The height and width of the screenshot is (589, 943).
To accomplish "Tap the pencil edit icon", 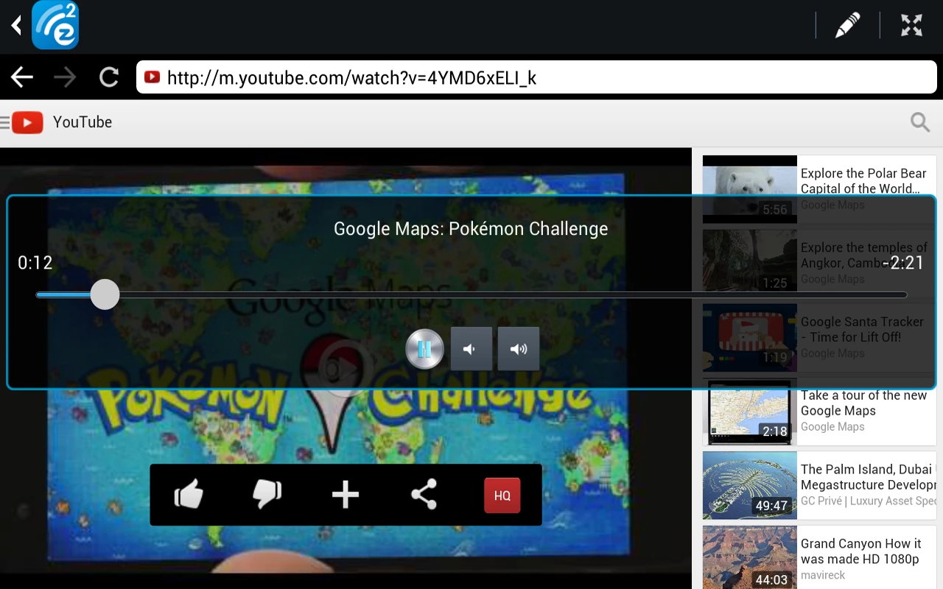I will pyautogui.click(x=847, y=26).
